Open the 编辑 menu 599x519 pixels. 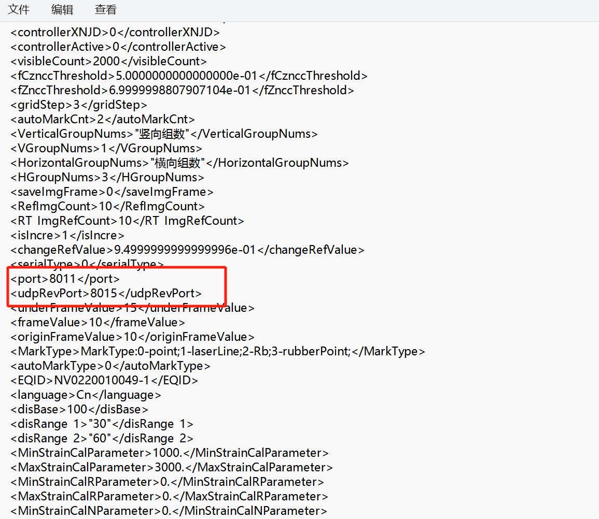tap(62, 9)
